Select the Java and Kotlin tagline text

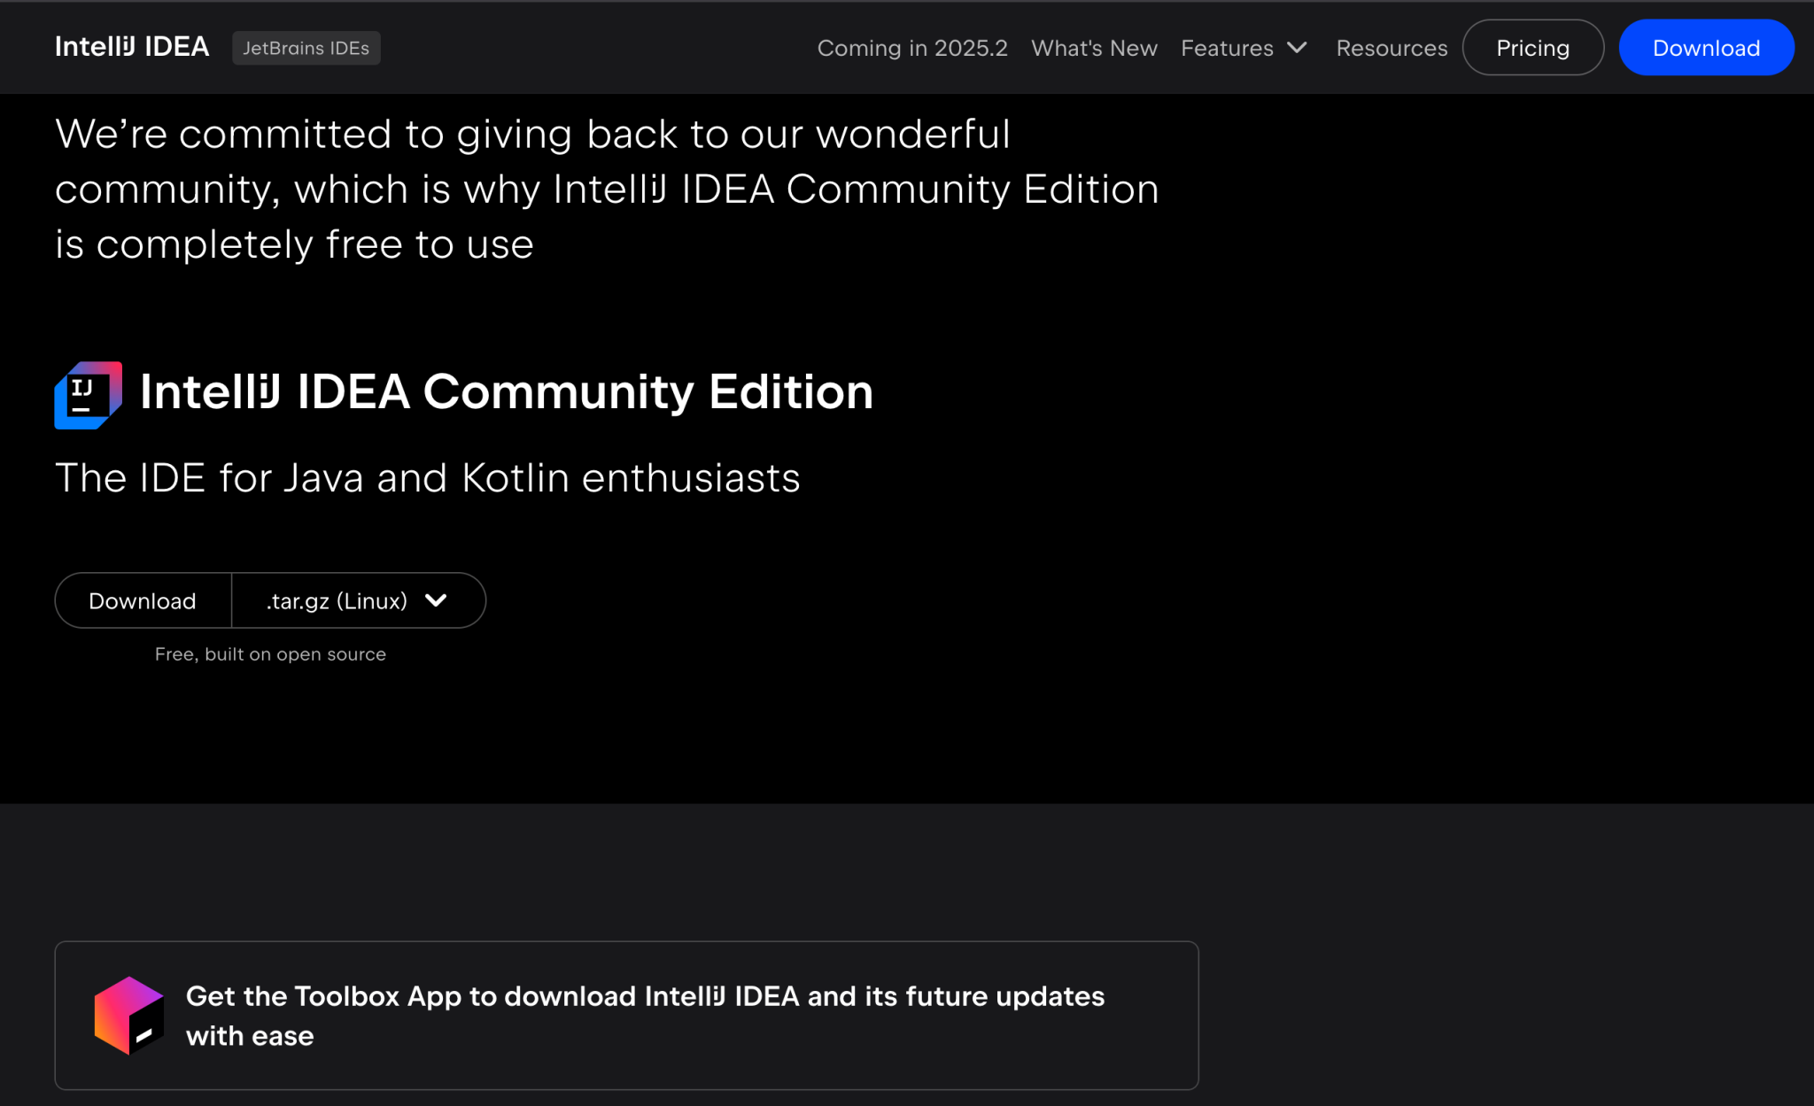coord(428,477)
